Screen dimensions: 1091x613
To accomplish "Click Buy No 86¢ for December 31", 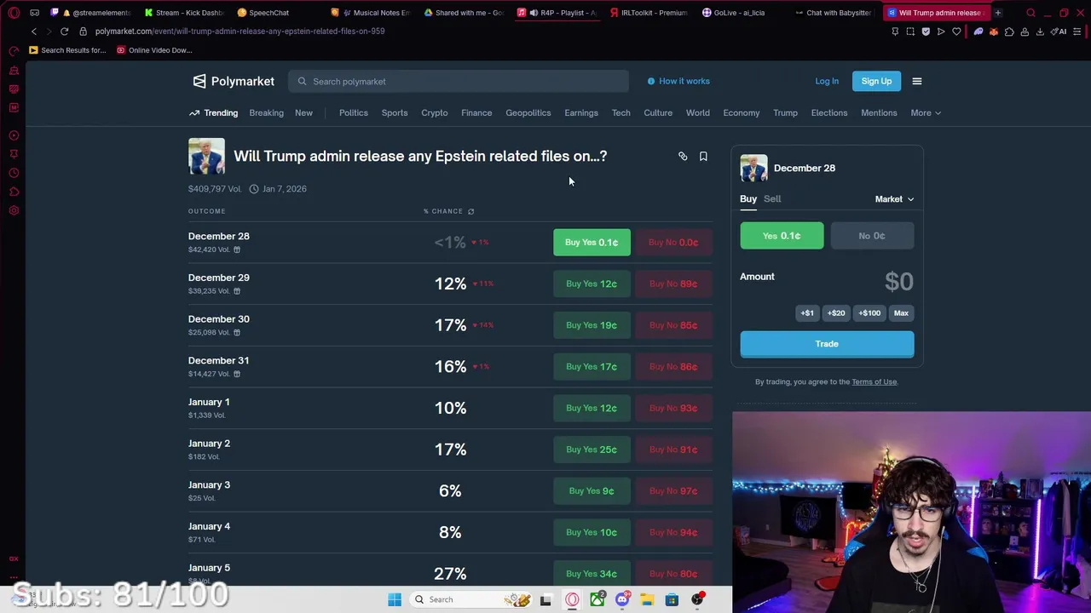I will tap(672, 367).
